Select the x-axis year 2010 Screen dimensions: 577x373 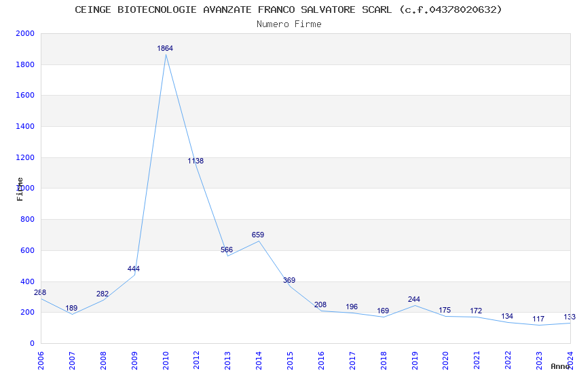point(166,360)
